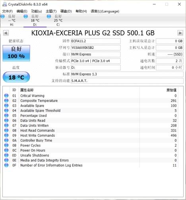
Task: Click status dot for Media and Data Integrity Errors
Action: (6, 160)
